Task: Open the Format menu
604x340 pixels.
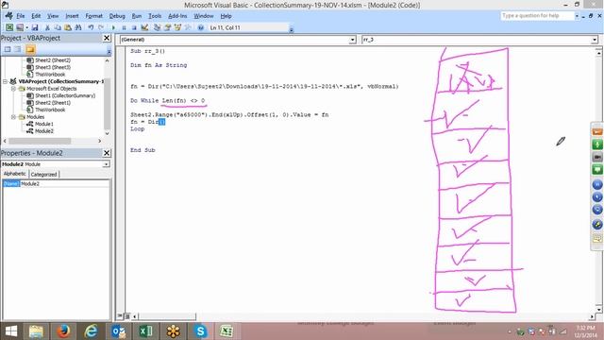Action: (94, 16)
